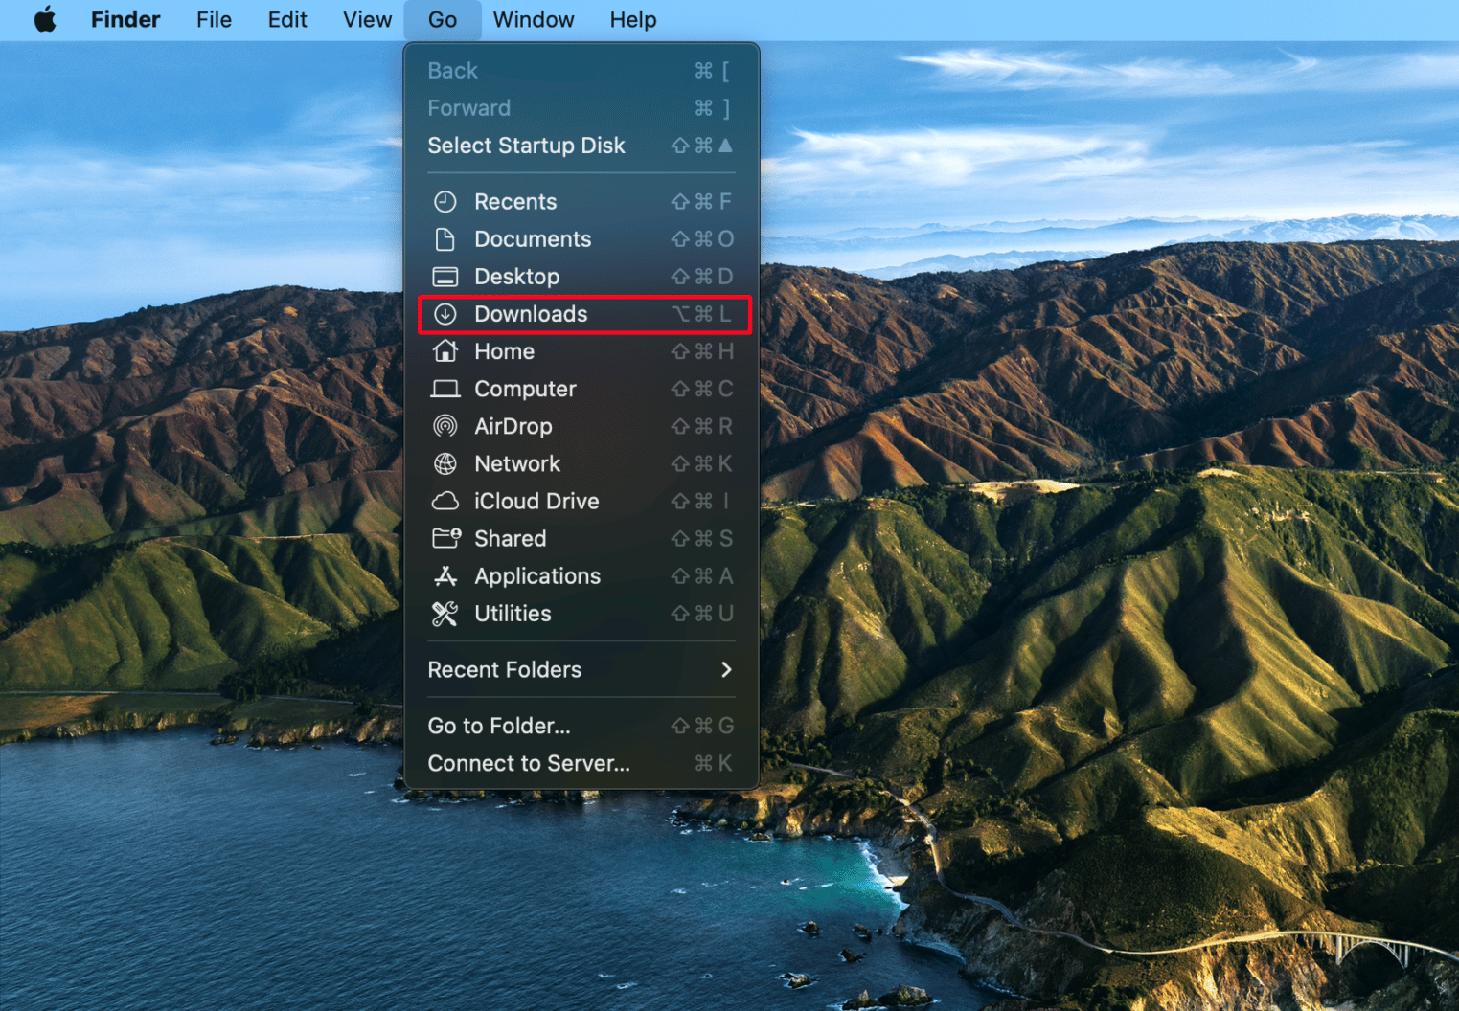Open iCloud Drive from the Go menu
Image resolution: width=1459 pixels, height=1011 pixels.
point(581,501)
